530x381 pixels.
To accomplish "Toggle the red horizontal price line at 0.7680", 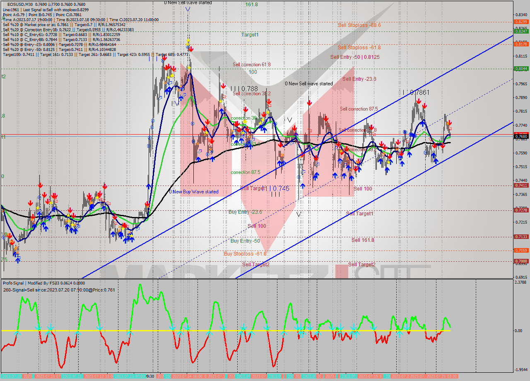I will [x=248, y=135].
